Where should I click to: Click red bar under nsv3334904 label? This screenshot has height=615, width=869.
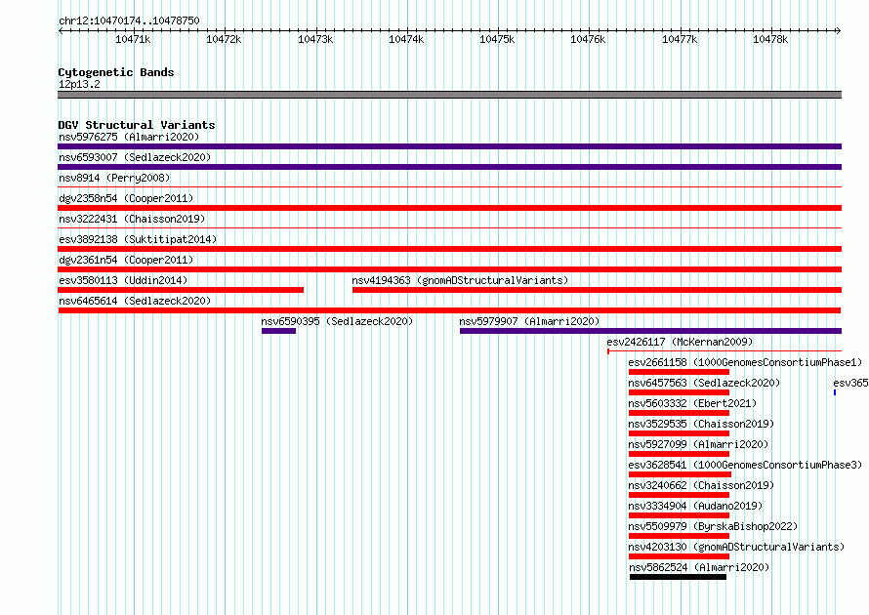(x=679, y=515)
